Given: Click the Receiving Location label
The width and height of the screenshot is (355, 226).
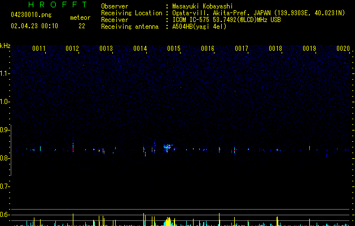Looking at the screenshot, I should (x=132, y=13).
